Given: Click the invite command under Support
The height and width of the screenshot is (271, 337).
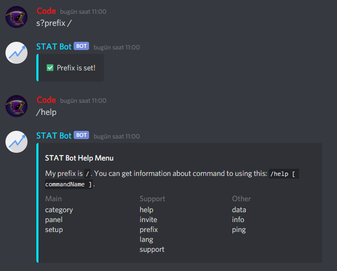Looking at the screenshot, I should tap(148, 219).
